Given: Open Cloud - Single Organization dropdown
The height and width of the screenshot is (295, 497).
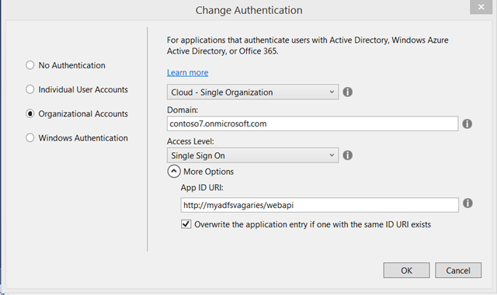Looking at the screenshot, I should click(252, 92).
